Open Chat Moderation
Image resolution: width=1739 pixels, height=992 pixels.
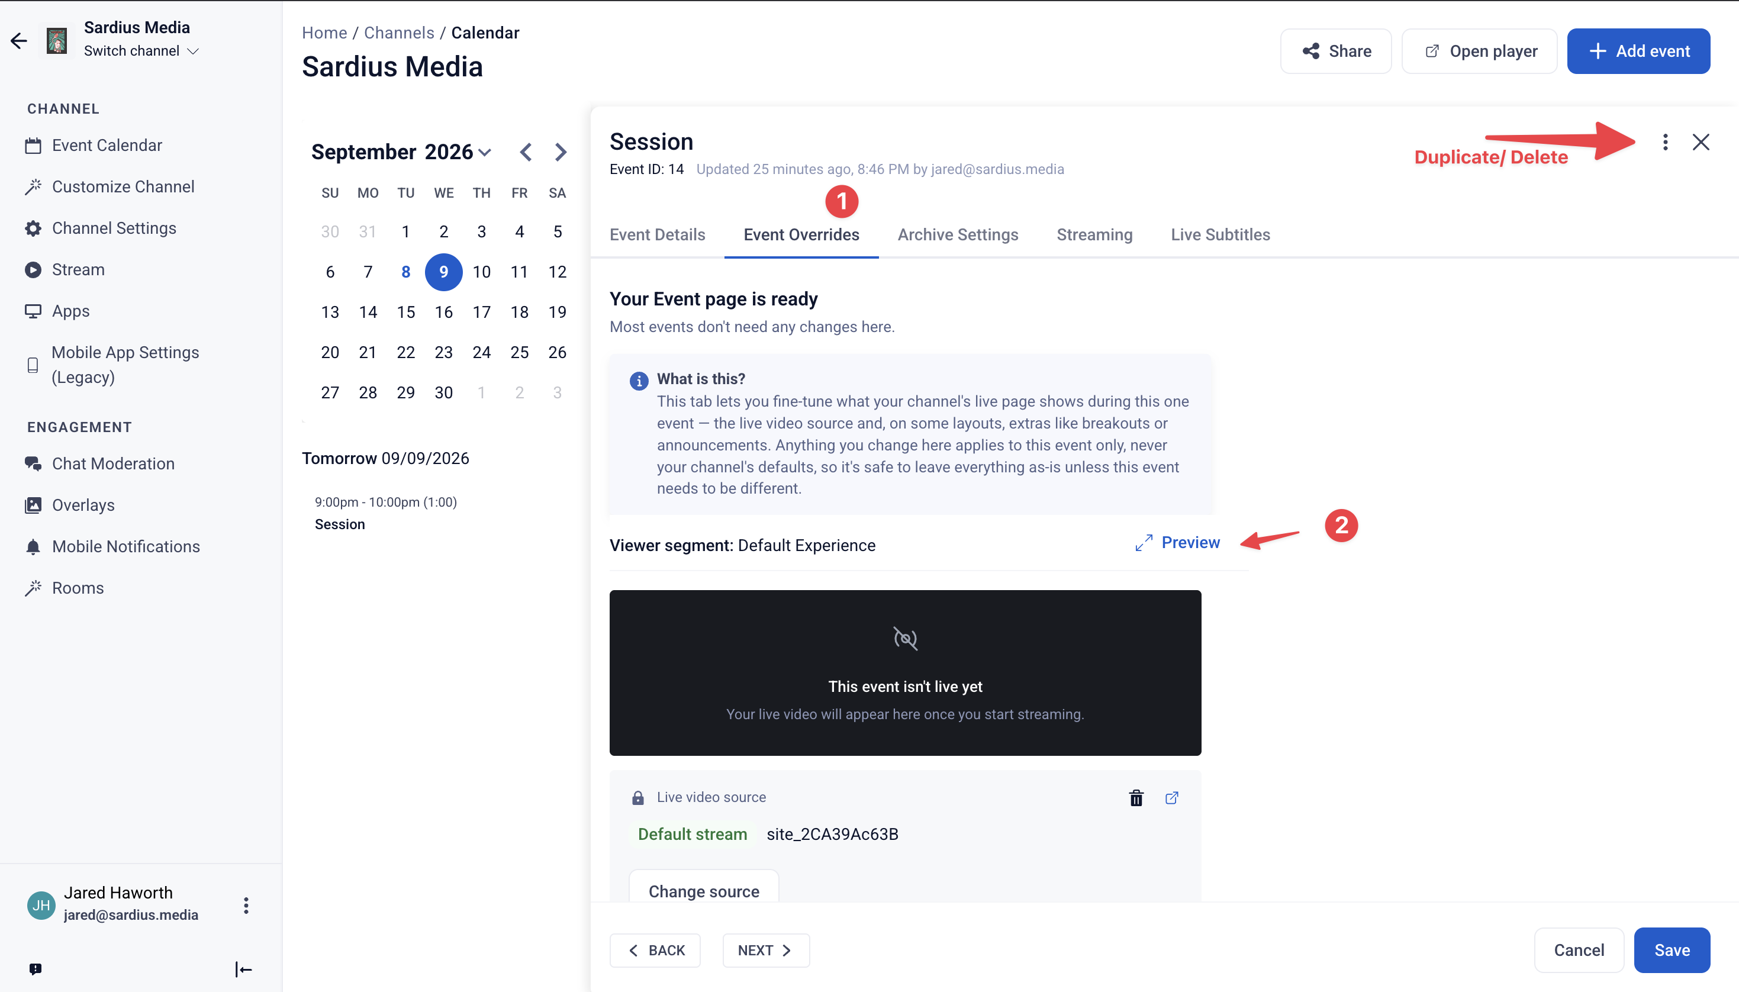point(100,464)
